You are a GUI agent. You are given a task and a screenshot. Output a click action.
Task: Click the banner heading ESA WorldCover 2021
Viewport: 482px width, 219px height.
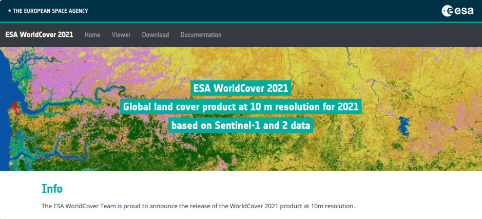tap(241, 88)
